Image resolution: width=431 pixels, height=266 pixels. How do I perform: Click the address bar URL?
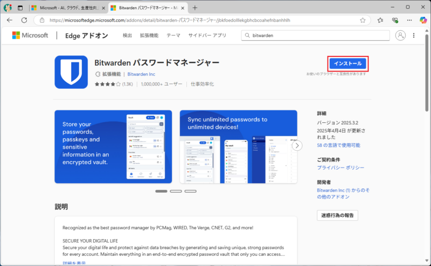click(170, 20)
